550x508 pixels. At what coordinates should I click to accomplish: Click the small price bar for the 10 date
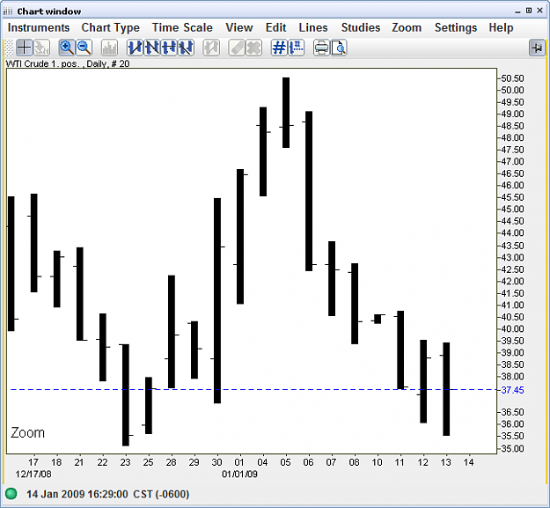(x=378, y=319)
